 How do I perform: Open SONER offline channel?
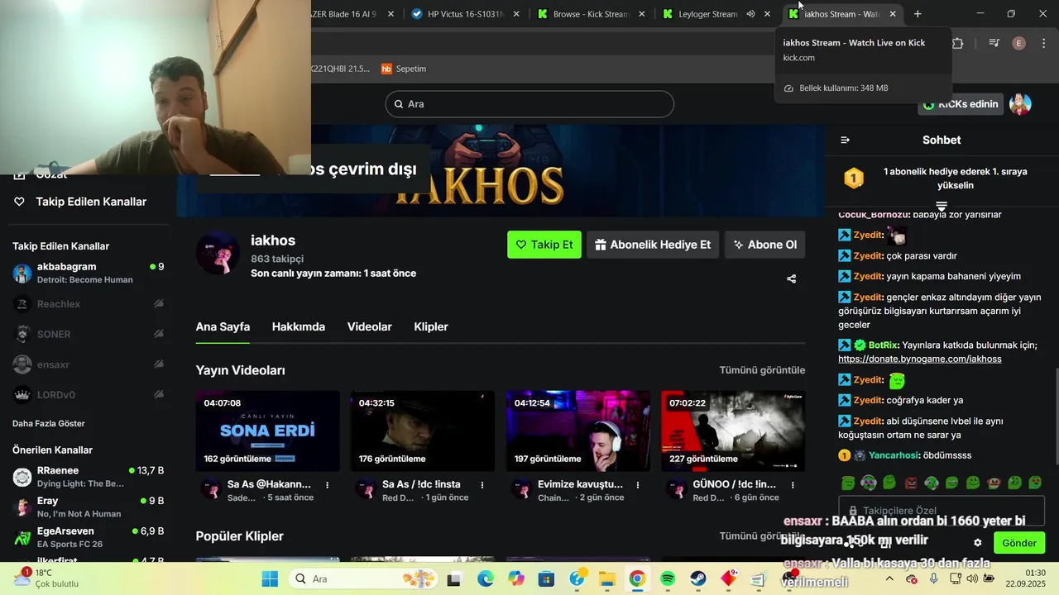pyautogui.click(x=88, y=334)
